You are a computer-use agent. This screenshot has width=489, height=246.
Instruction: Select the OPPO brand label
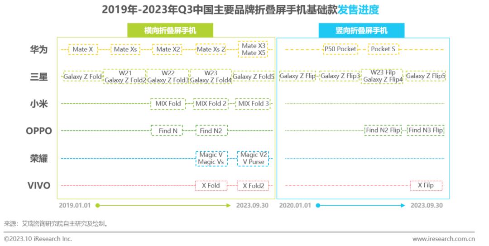point(39,131)
